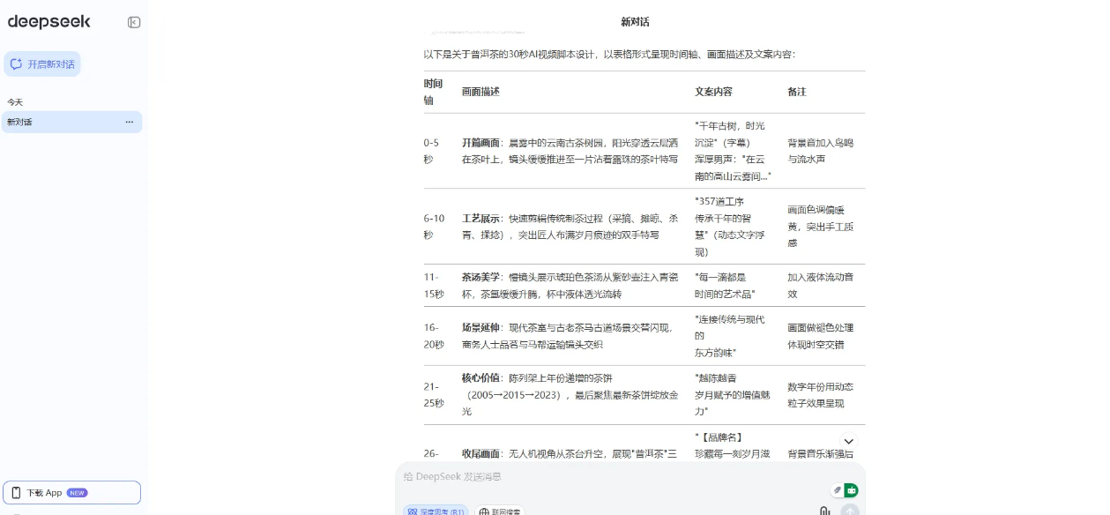Click the 今天 section label

(15, 102)
